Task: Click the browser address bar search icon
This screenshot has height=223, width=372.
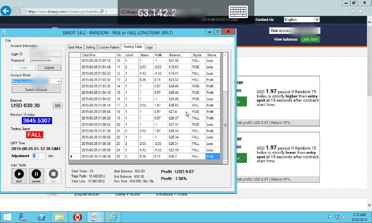Action: click(101, 11)
